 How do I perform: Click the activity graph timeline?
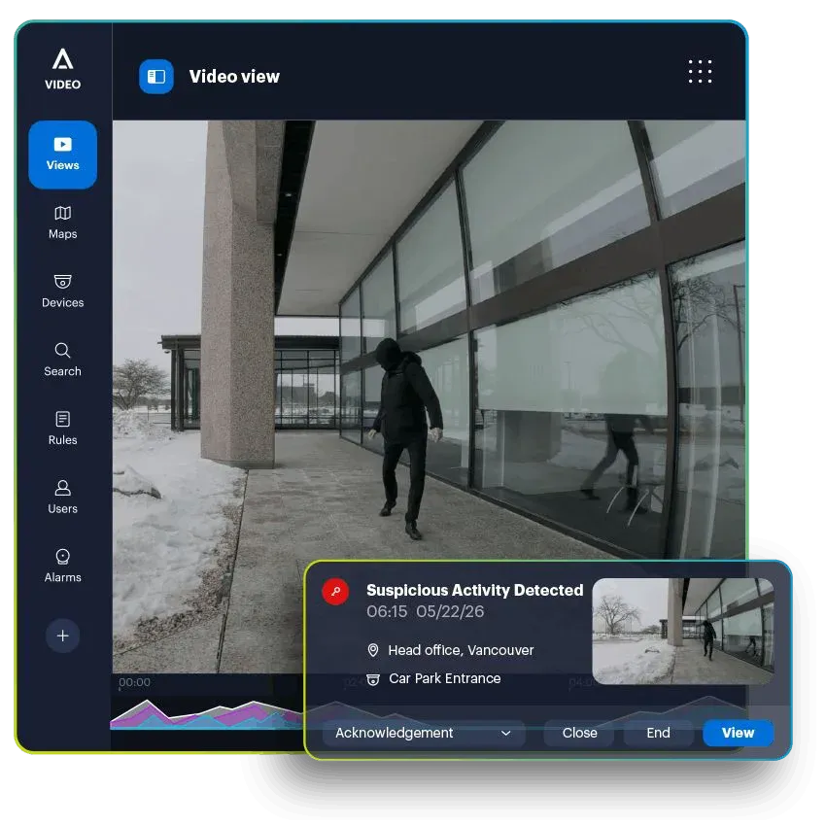tap(206, 714)
